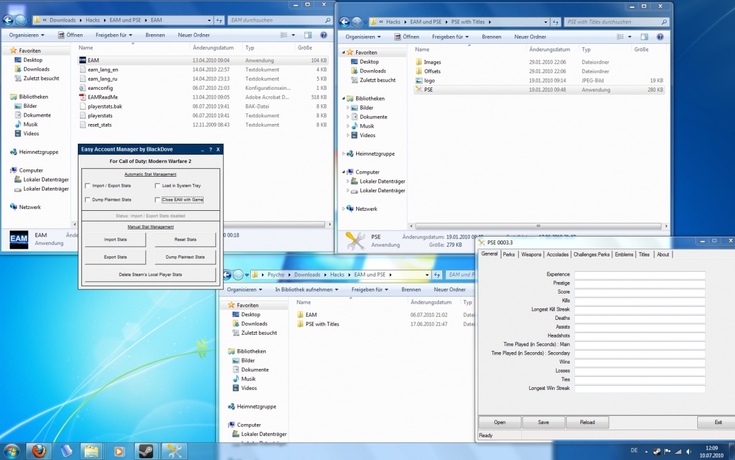Select EAMReadMe PDF file icon
Screen dimensions: 735x460
83,97
